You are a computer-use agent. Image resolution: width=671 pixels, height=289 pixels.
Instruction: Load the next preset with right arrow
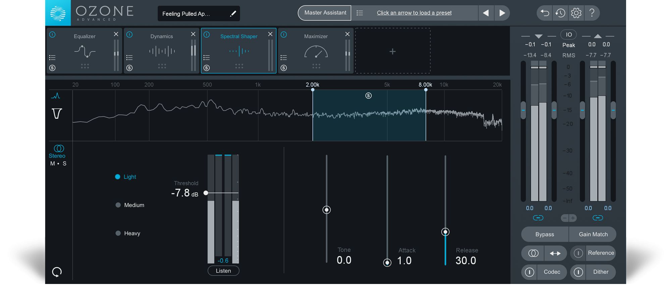(502, 13)
